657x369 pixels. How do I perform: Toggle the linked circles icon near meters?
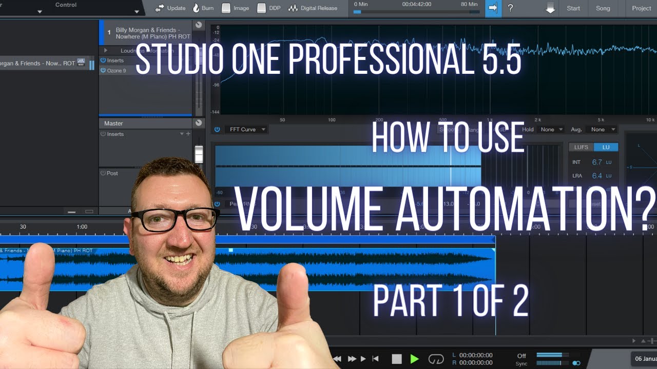[x=576, y=363]
